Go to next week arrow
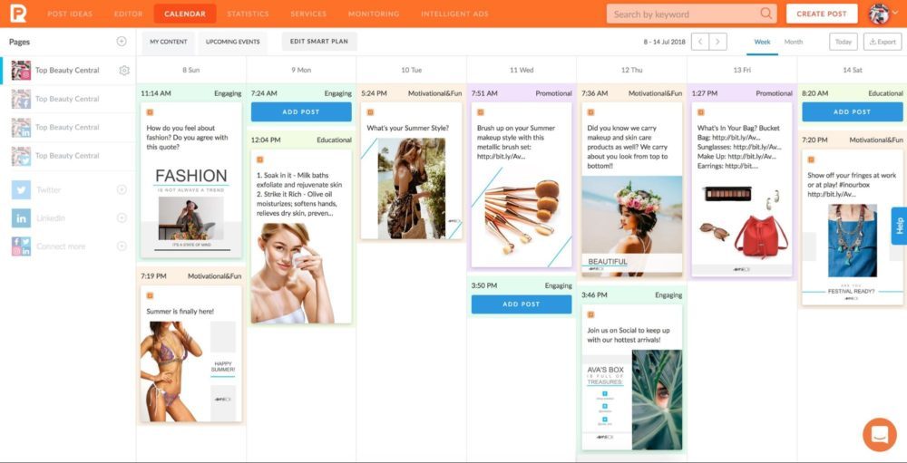This screenshot has width=907, height=463. 718,42
